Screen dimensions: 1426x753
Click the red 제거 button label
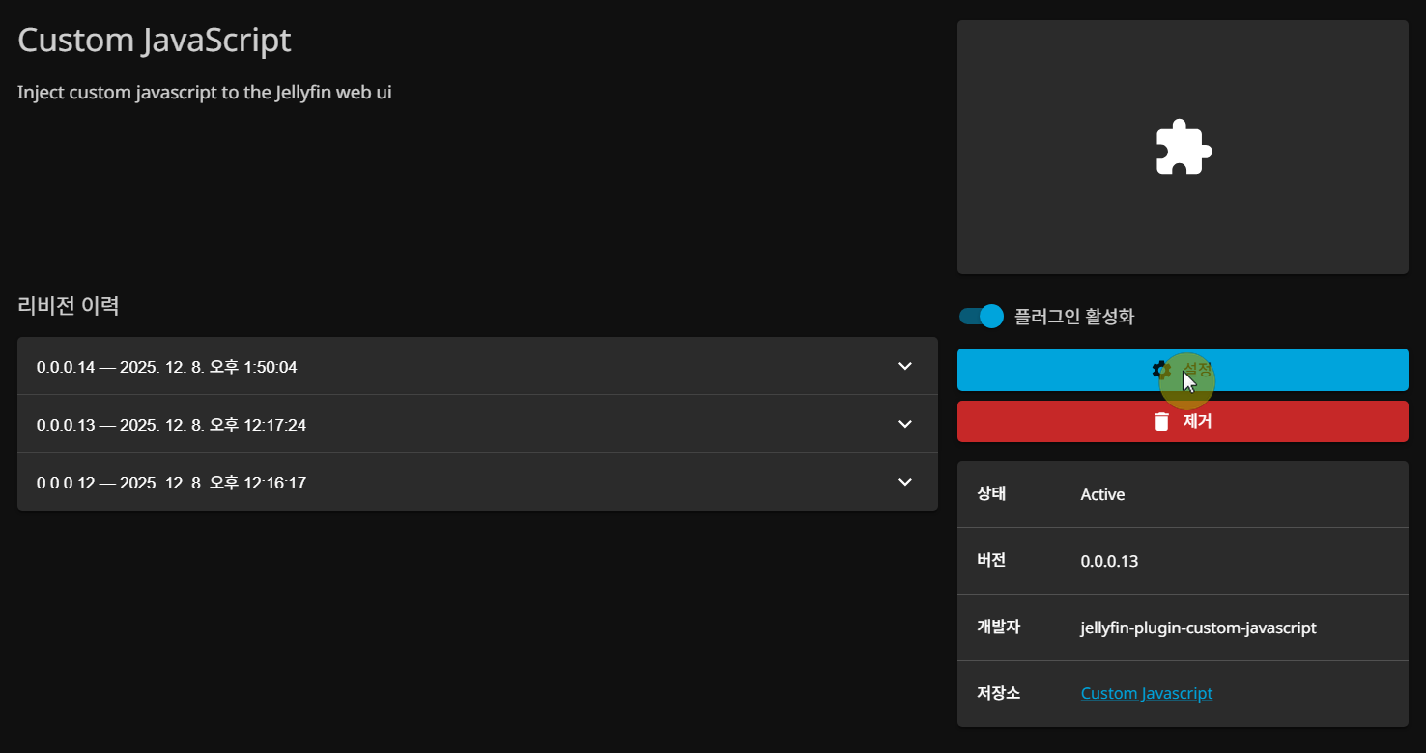click(1197, 421)
